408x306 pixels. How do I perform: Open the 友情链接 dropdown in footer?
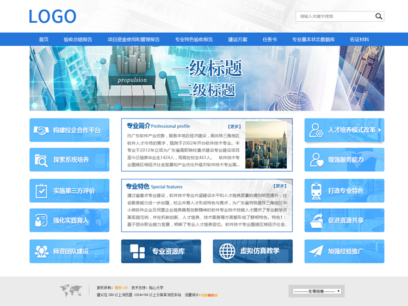coord(316,291)
